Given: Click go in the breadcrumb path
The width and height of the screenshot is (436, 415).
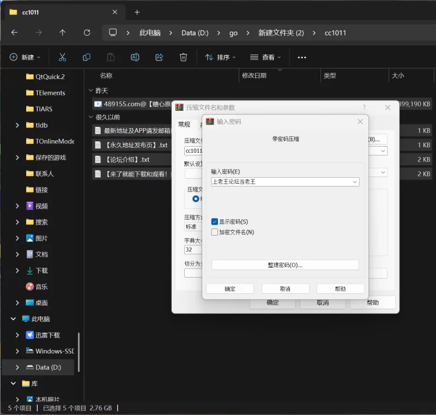Looking at the screenshot, I should [x=233, y=33].
